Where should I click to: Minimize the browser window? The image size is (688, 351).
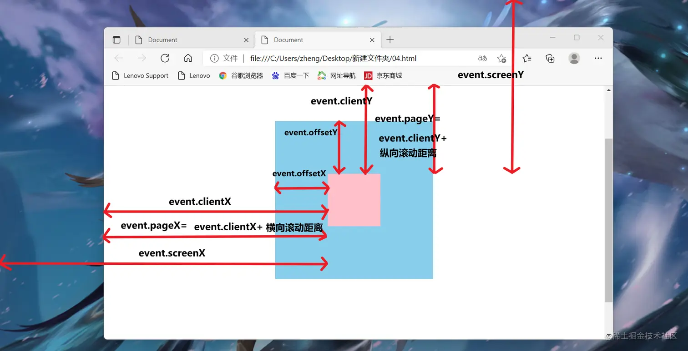click(x=553, y=38)
